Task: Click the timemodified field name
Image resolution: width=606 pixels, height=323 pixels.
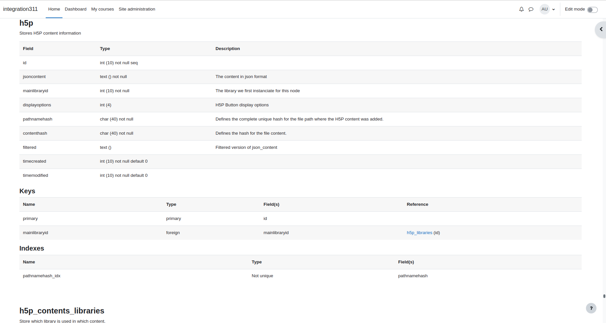Action: click(x=36, y=175)
